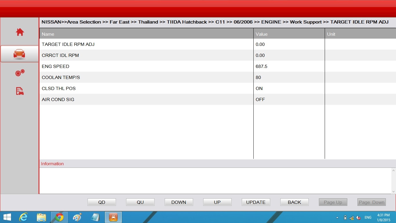Select the CLSD THL POS row

coord(218,89)
